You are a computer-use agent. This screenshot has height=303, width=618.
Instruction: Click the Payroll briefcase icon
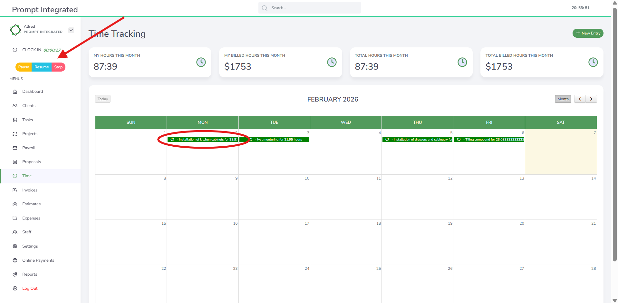pyautogui.click(x=15, y=148)
